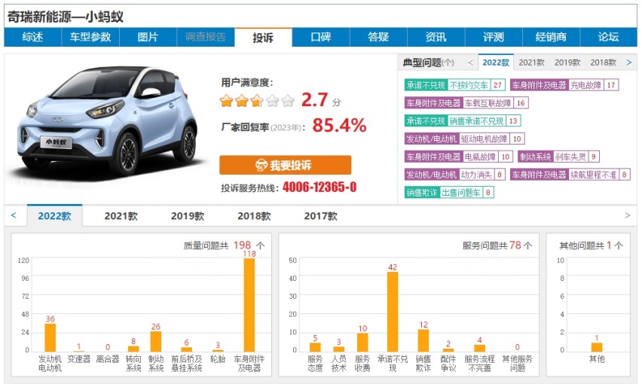Open the 评测 tab

(494, 37)
